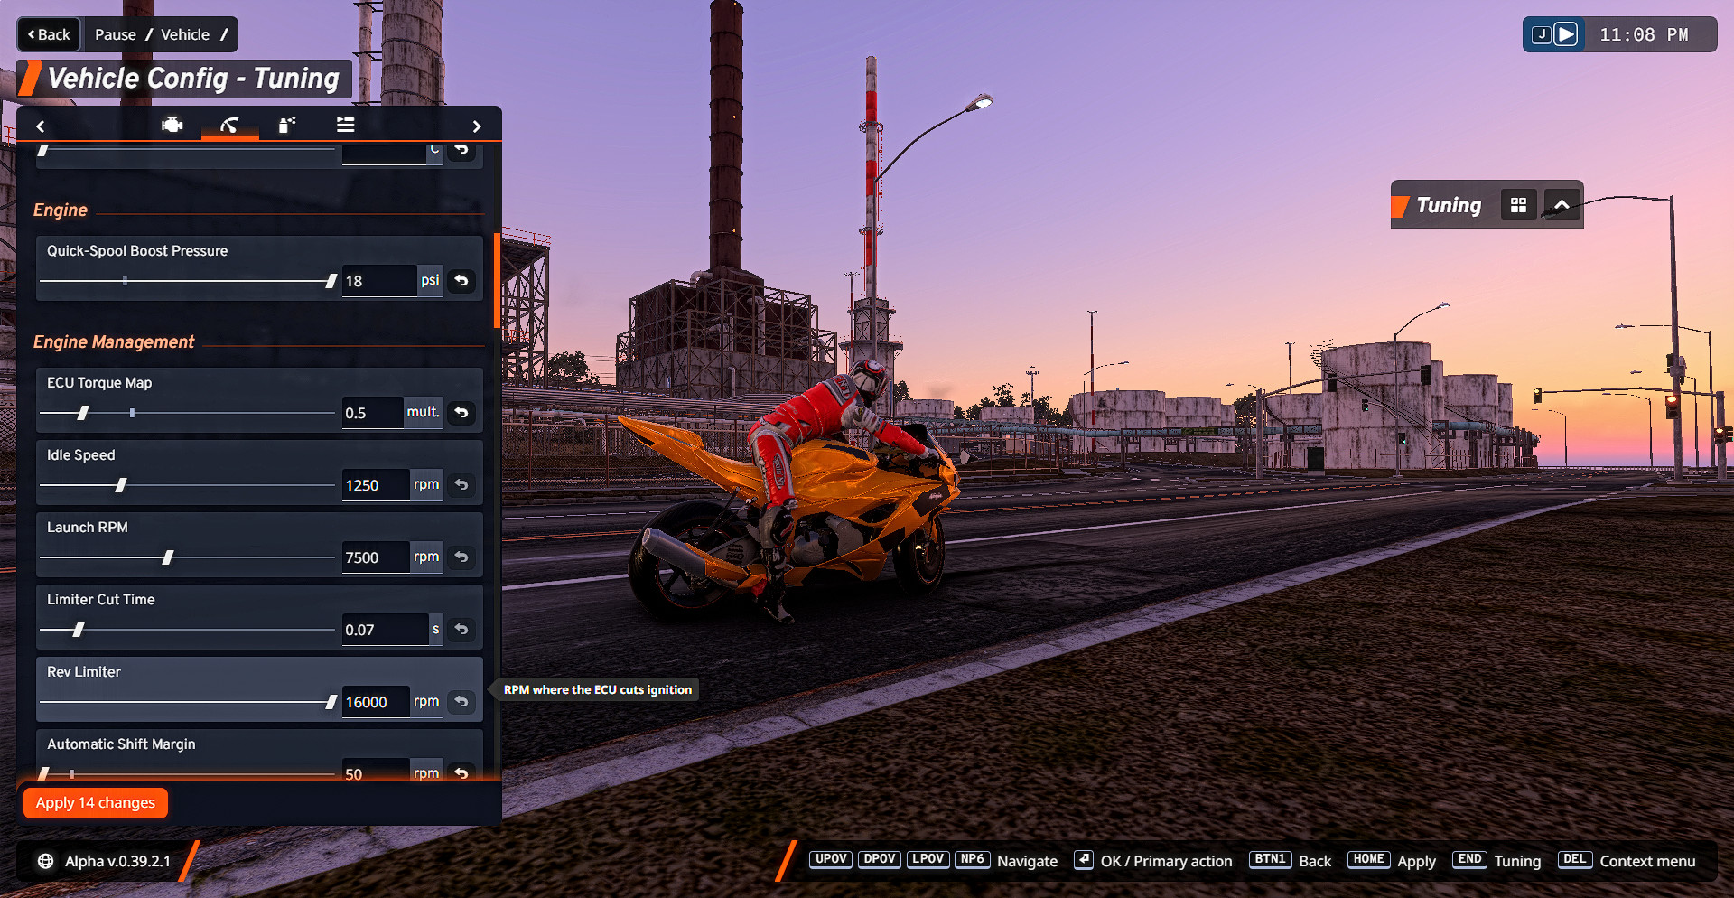Image resolution: width=1734 pixels, height=898 pixels.
Task: Reset ECU Torque Map value
Action: (x=461, y=413)
